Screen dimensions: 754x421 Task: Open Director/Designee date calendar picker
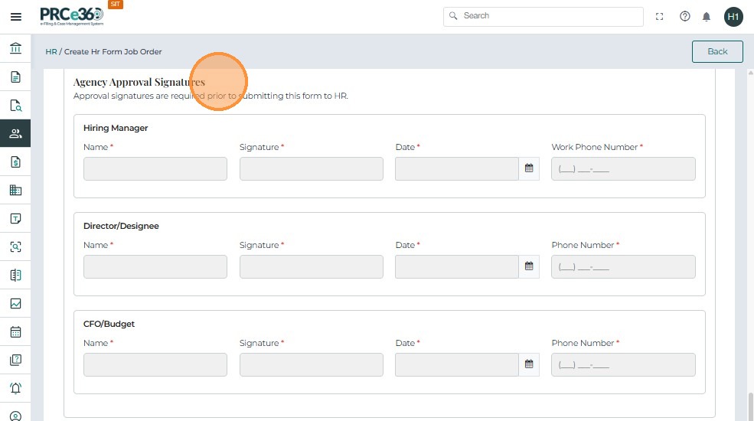(529, 266)
